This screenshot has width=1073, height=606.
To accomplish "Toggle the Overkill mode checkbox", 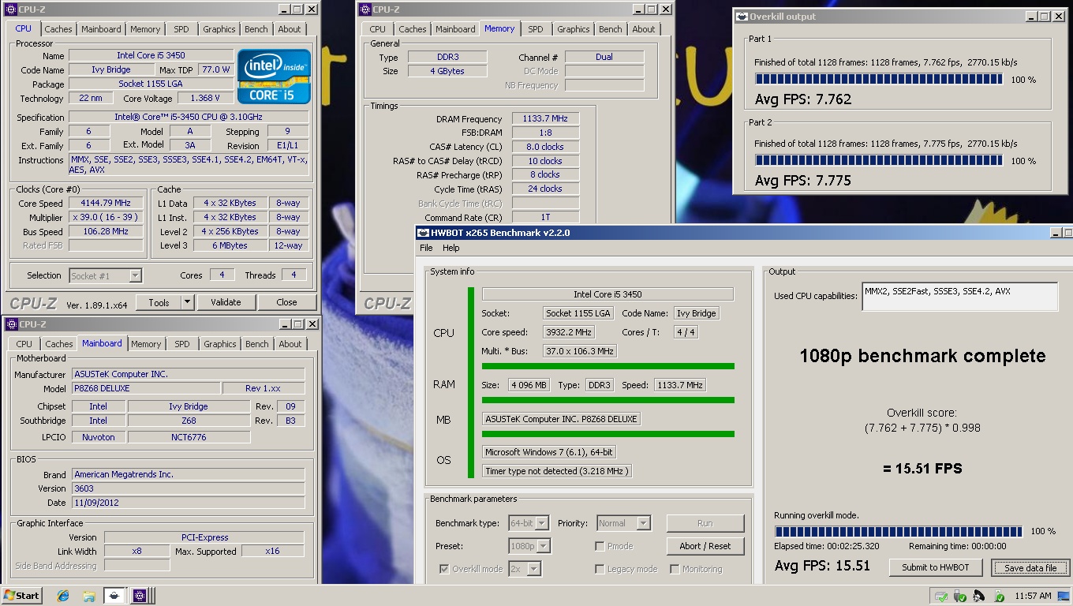I will click(444, 569).
